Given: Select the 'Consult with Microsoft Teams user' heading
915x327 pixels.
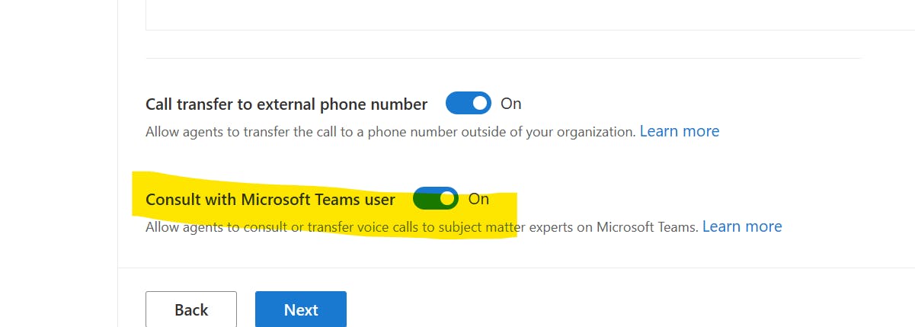Looking at the screenshot, I should [270, 200].
